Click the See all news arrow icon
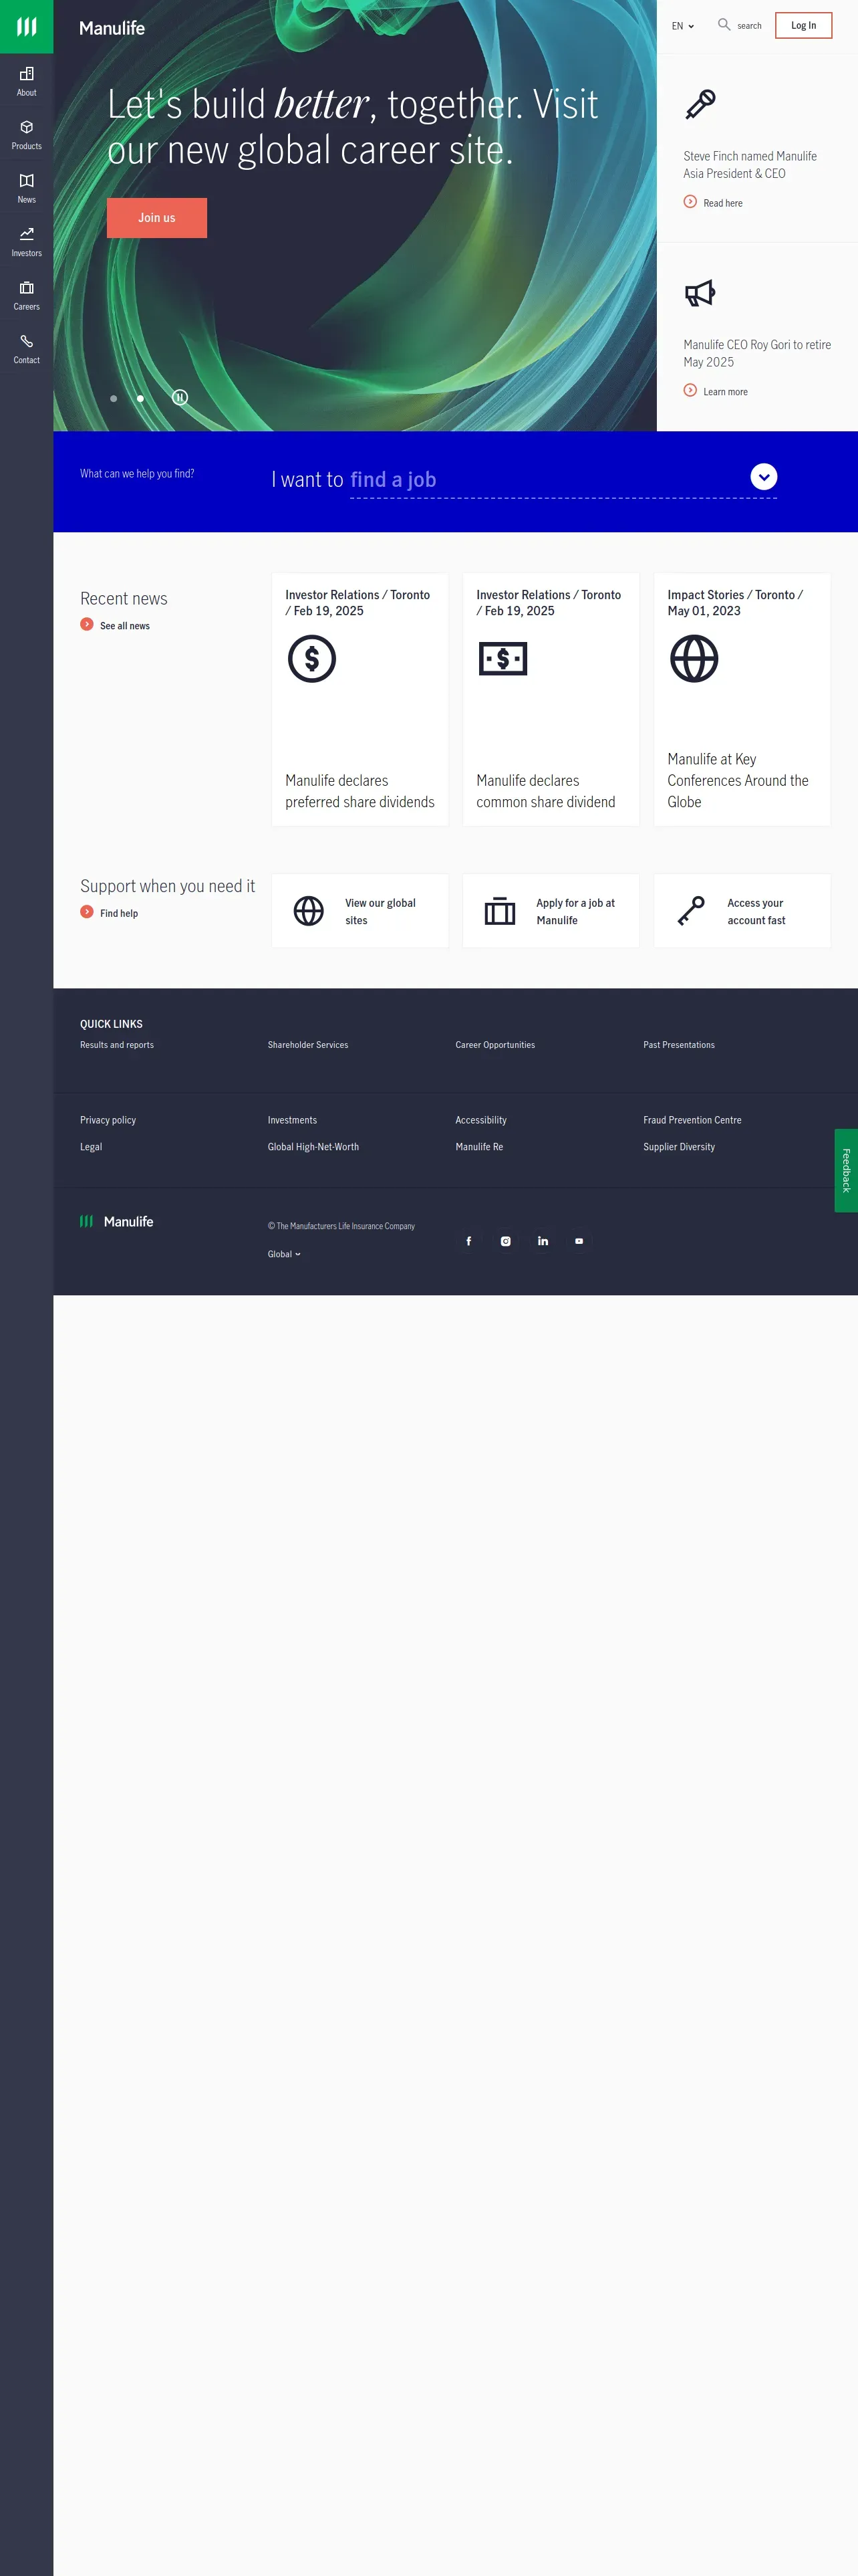 pyautogui.click(x=87, y=625)
